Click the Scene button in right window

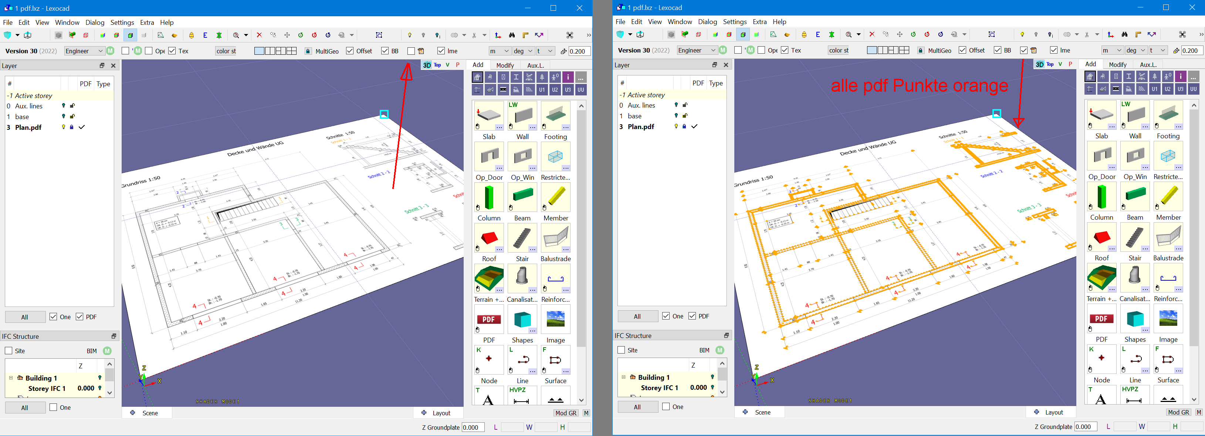[759, 412]
